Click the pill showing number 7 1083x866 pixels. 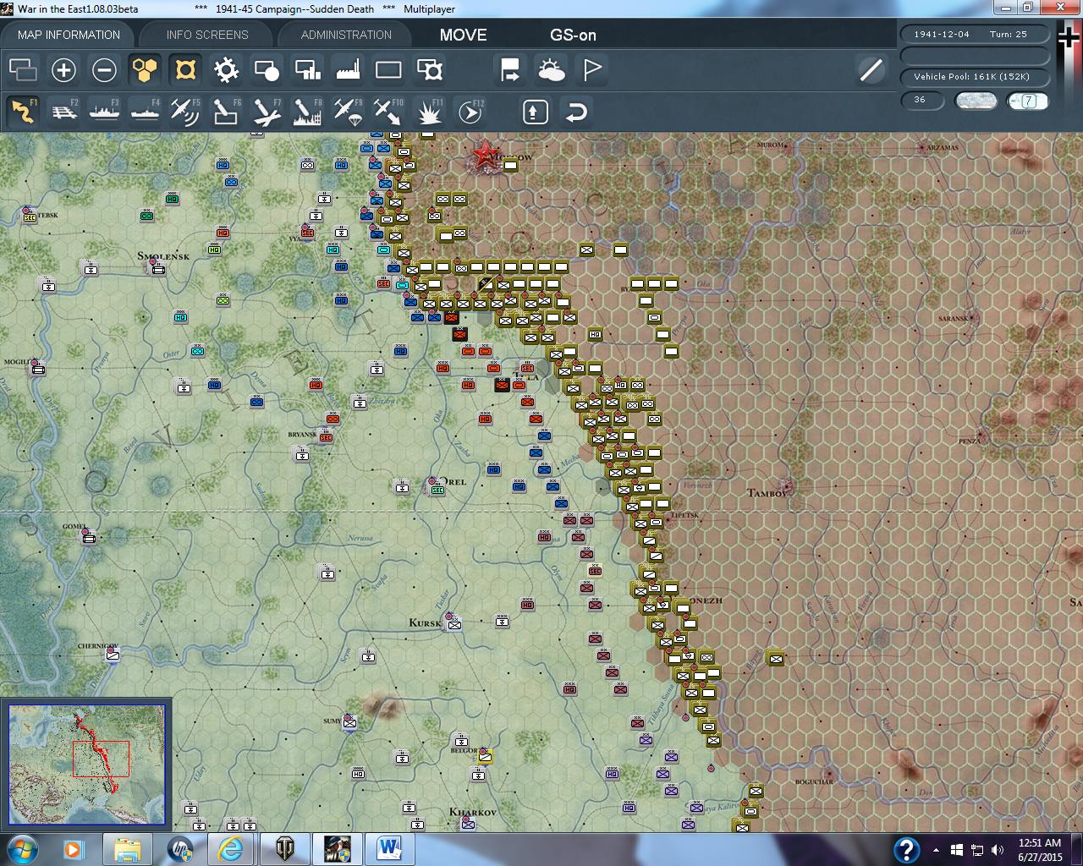point(1028,101)
